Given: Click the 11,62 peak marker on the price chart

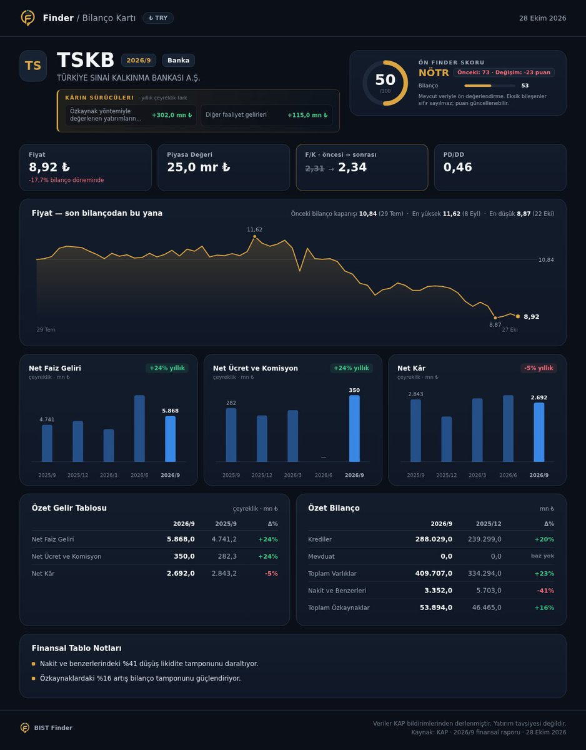Looking at the screenshot, I should point(255,237).
